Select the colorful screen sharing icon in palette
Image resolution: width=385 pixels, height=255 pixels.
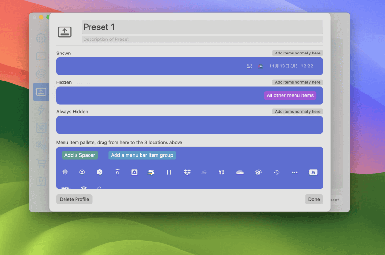[x=151, y=173]
